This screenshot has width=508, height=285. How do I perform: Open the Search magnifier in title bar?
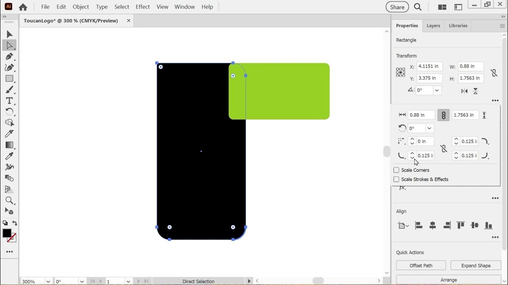(x=418, y=7)
